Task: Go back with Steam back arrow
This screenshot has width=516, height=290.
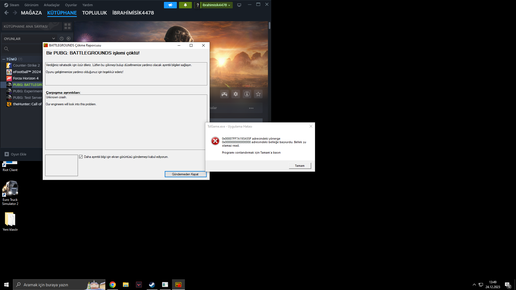Action: [x=7, y=13]
